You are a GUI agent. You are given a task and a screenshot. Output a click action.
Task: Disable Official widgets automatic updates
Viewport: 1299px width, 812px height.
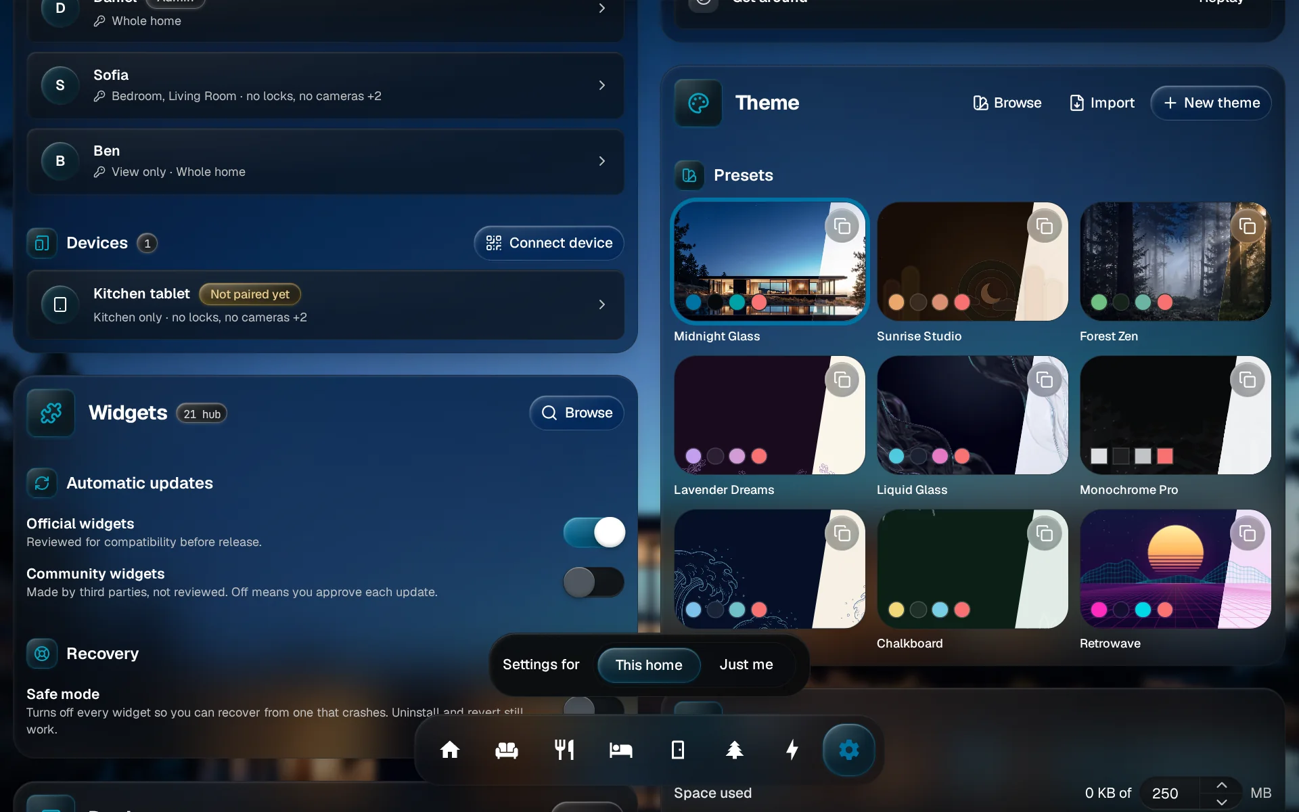[594, 533]
